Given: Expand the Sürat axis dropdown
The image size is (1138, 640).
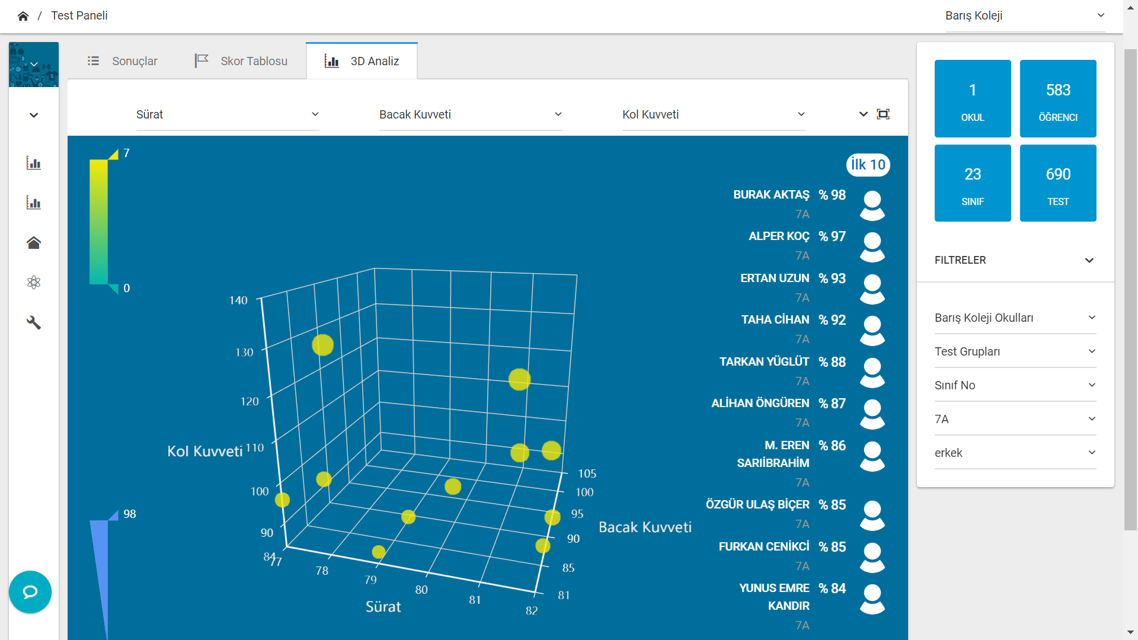Looking at the screenshot, I should pyautogui.click(x=228, y=114).
